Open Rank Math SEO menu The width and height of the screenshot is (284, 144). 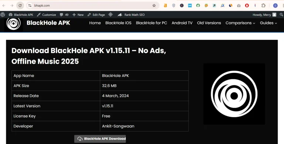(x=131, y=15)
